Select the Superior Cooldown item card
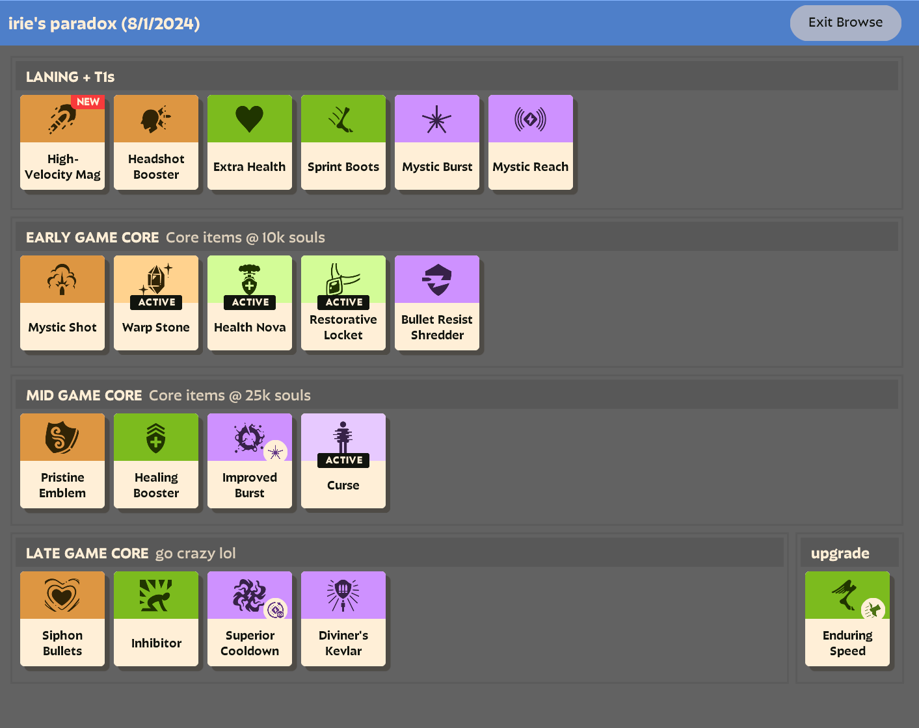919x728 pixels. (x=250, y=619)
